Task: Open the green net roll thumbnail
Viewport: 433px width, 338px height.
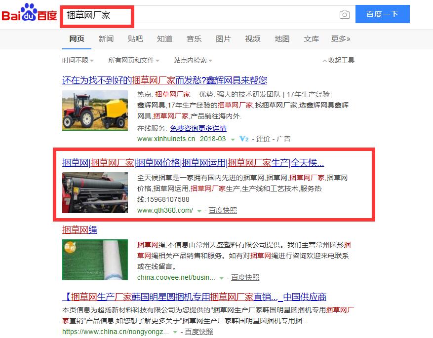Action: point(95,260)
